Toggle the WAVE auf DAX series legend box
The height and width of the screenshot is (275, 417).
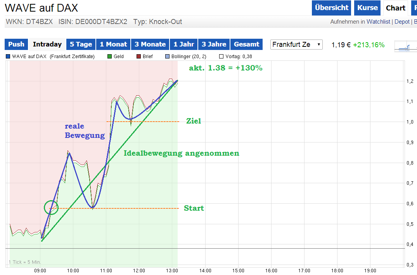click(8, 57)
